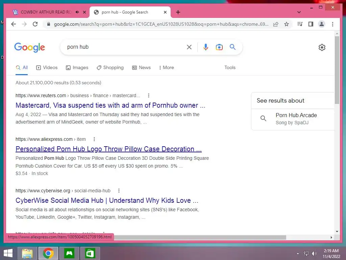
Task: Switch to the Videos tab
Action: click(x=47, y=68)
